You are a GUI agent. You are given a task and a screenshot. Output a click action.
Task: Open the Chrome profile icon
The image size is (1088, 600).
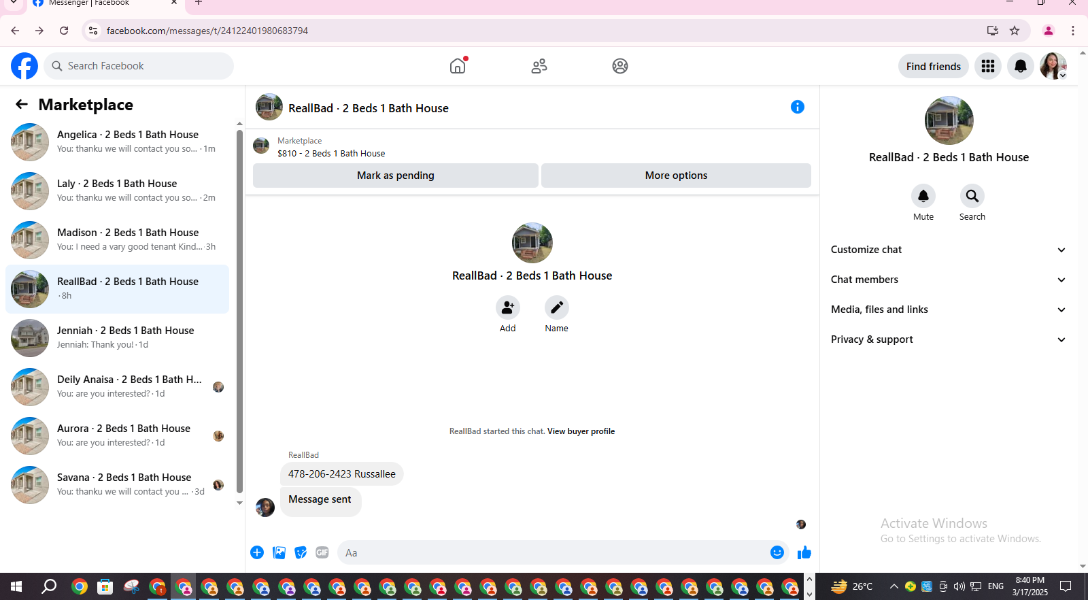(x=1049, y=31)
